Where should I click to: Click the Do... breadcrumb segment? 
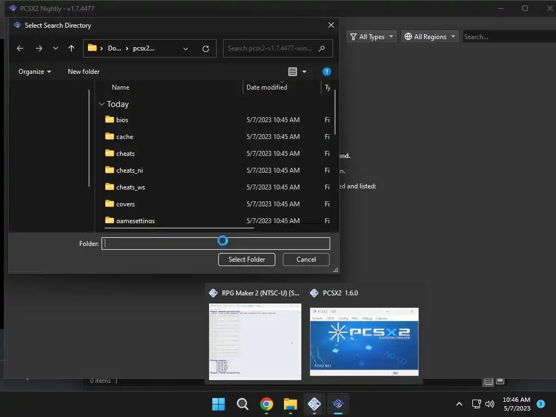coord(114,48)
